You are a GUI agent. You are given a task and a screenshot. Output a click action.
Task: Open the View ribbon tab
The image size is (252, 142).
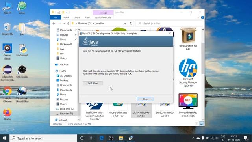tap(87, 17)
